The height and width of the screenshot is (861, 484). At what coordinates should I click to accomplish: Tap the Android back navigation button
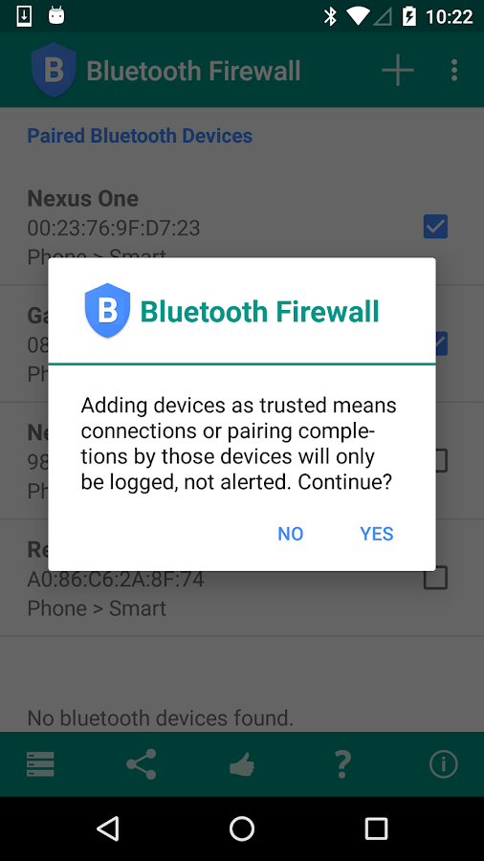click(107, 828)
